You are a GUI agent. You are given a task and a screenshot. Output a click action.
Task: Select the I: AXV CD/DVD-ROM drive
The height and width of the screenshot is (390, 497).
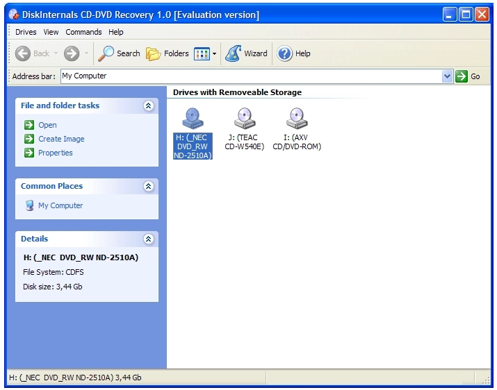297,129
